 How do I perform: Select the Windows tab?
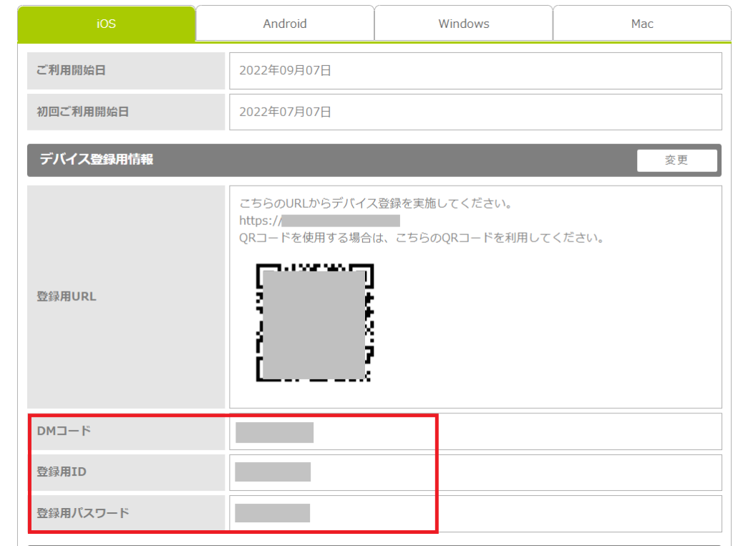point(464,24)
